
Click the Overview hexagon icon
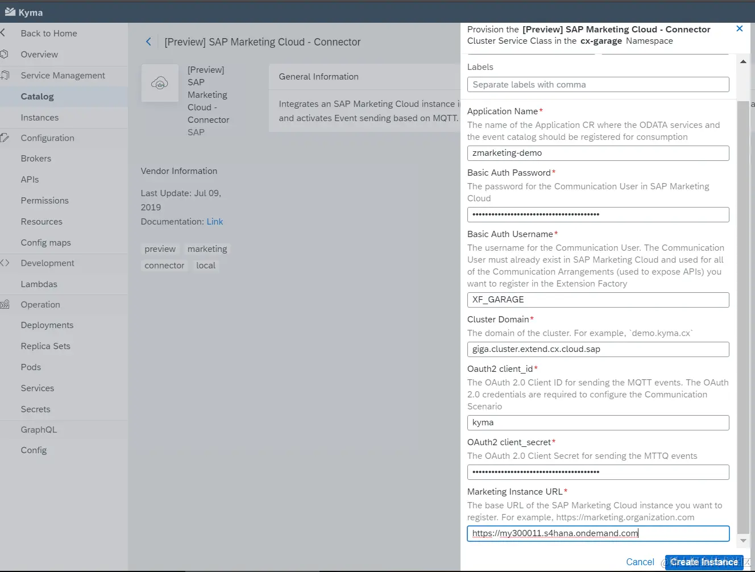(x=4, y=54)
